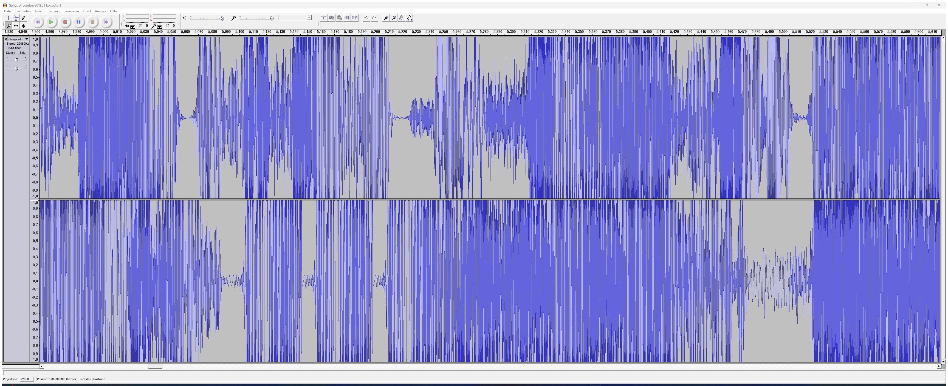The width and height of the screenshot is (948, 386).
Task: Select the Envelope tool
Action: coord(16,18)
